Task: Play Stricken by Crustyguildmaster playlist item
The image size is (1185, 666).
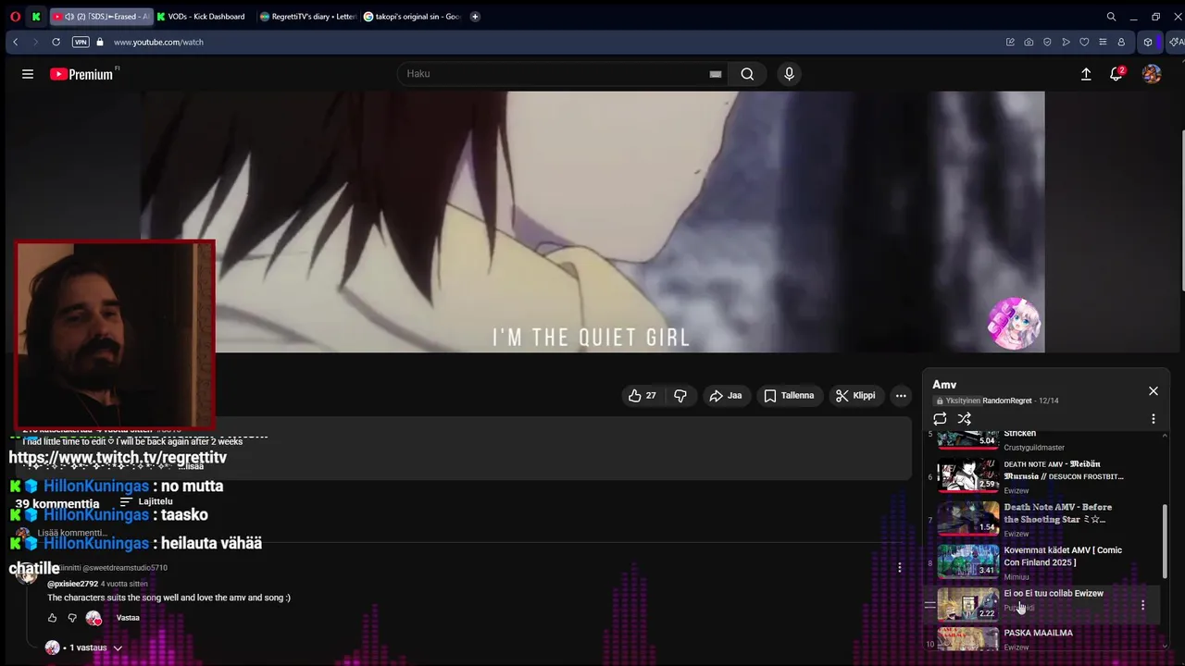Action: pyautogui.click(x=1042, y=440)
